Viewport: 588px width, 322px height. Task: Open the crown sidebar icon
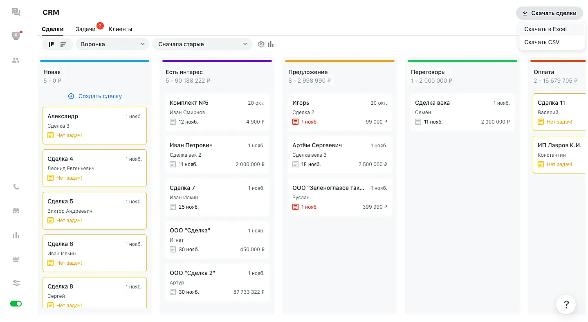(16, 259)
